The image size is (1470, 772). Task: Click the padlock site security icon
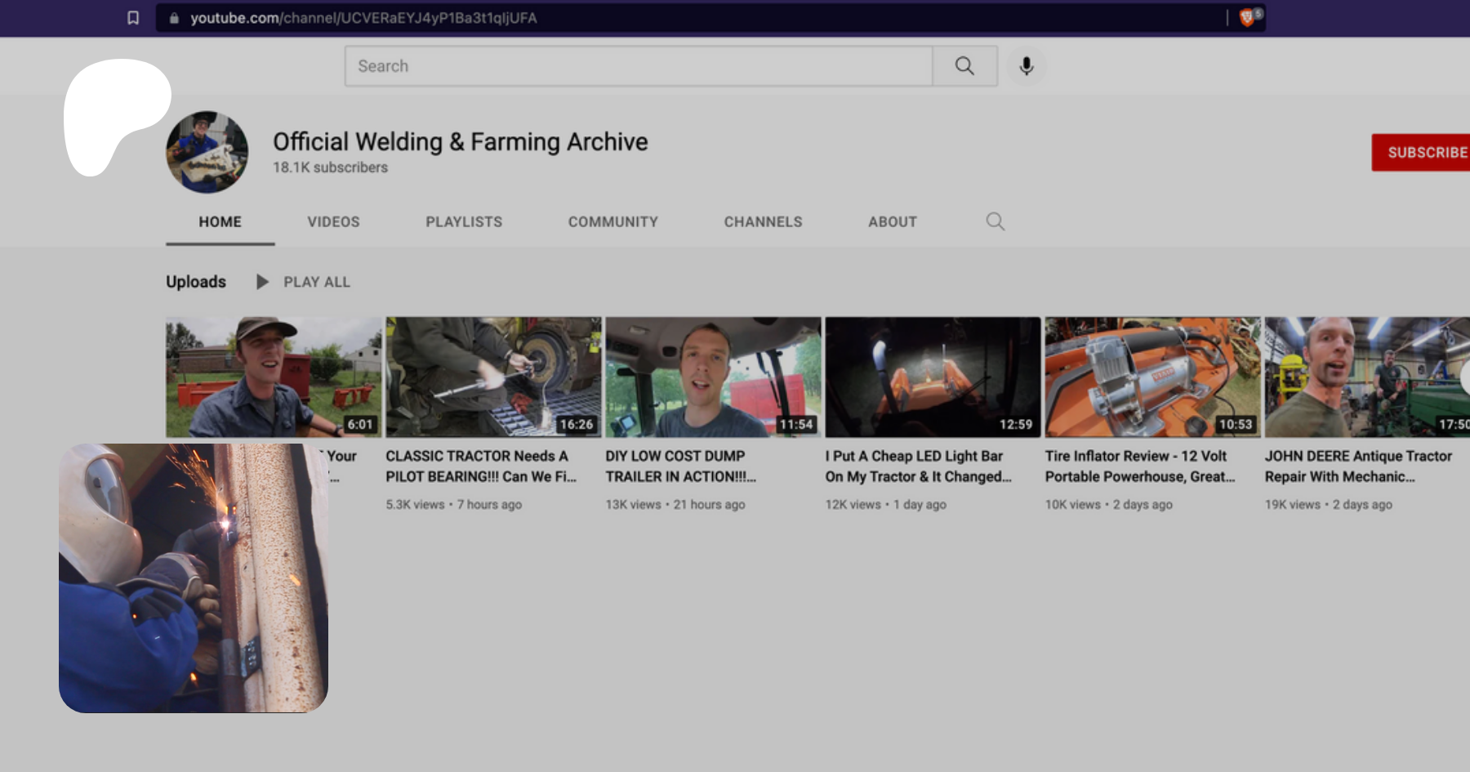[x=174, y=18]
